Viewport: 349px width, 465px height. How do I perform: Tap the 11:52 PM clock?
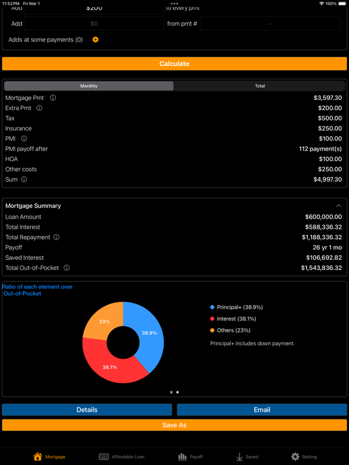(10, 4)
